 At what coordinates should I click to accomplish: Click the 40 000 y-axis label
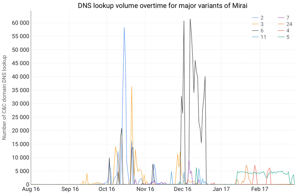(x=21, y=77)
